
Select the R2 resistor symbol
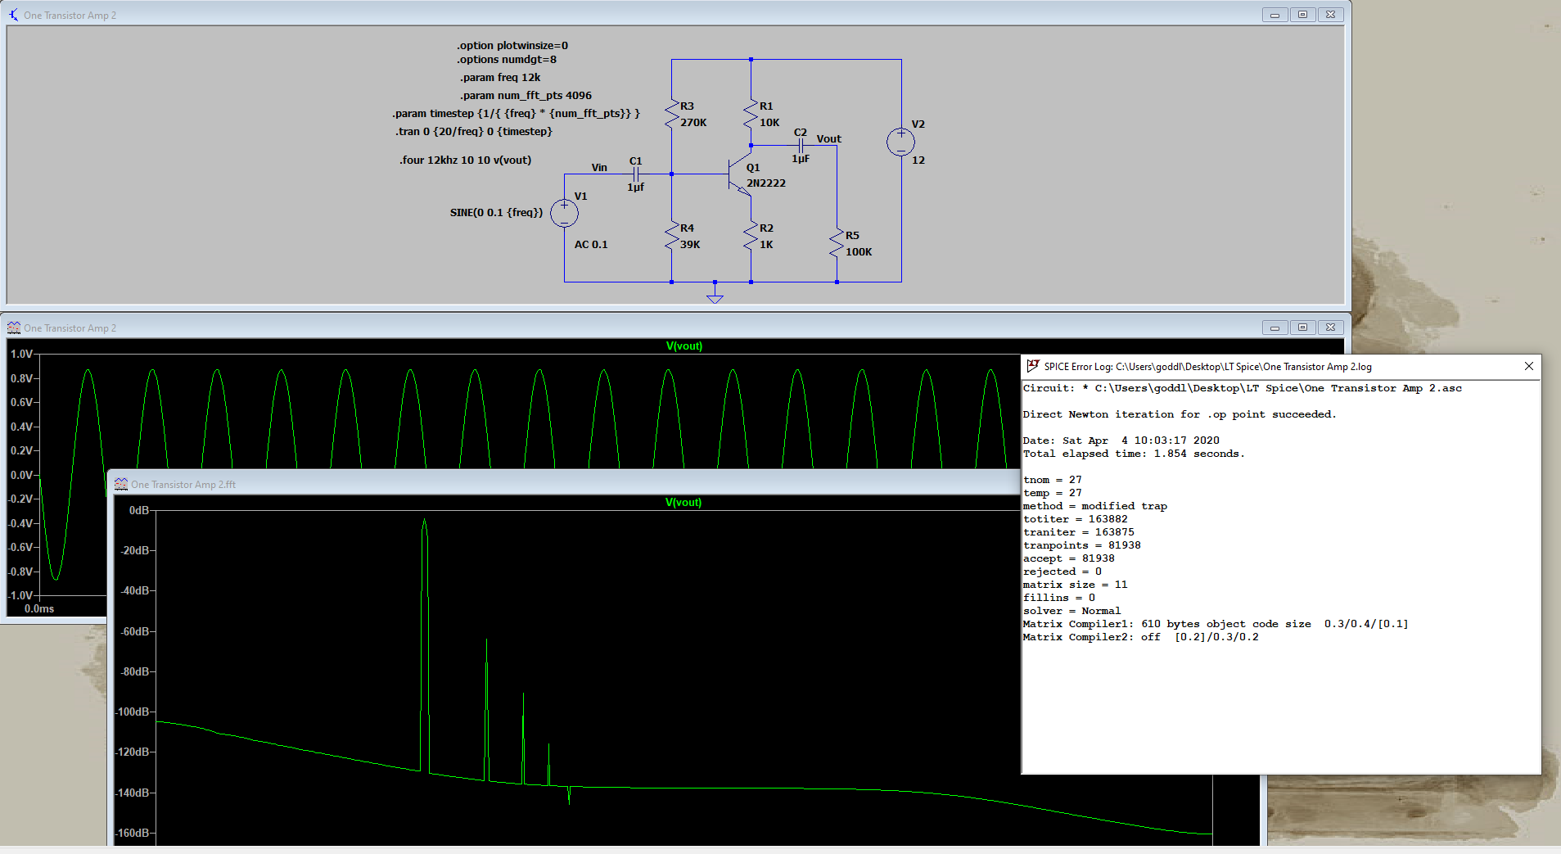tap(751, 236)
